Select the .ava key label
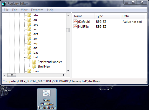 point(35,25)
